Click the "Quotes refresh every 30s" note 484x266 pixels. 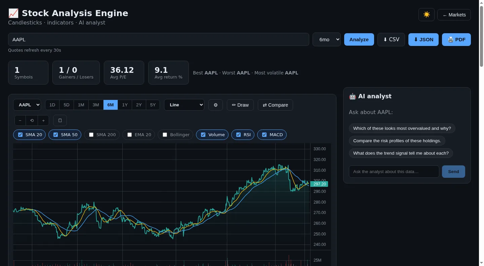coord(35,50)
